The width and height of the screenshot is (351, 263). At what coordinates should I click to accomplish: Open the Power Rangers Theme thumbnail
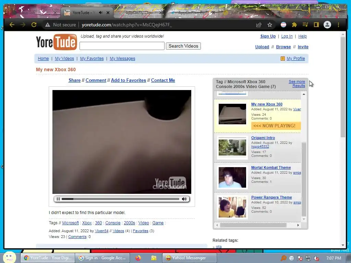point(232,207)
